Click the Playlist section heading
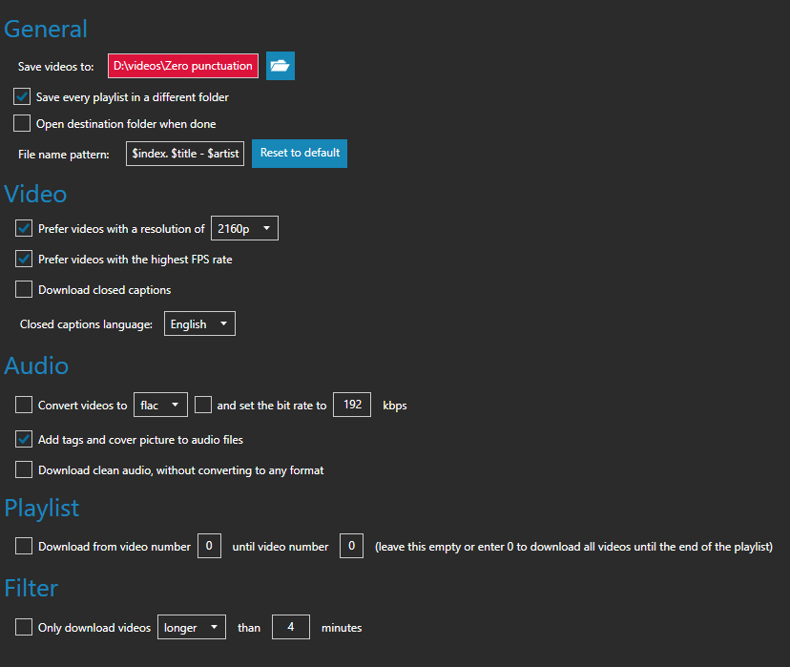This screenshot has width=790, height=667. point(42,509)
